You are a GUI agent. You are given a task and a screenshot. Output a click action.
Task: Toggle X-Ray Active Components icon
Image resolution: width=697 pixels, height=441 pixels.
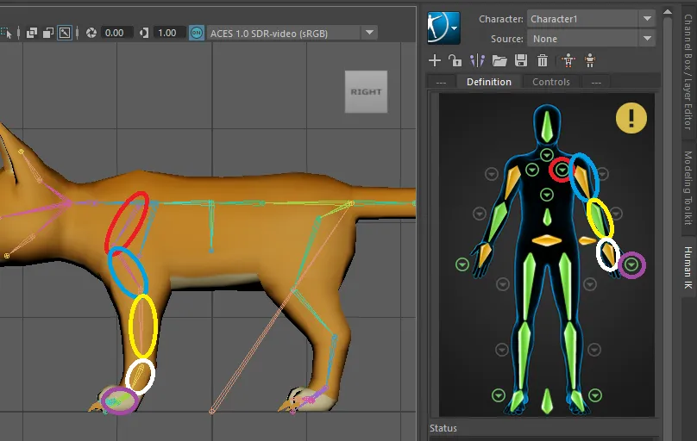[48, 33]
